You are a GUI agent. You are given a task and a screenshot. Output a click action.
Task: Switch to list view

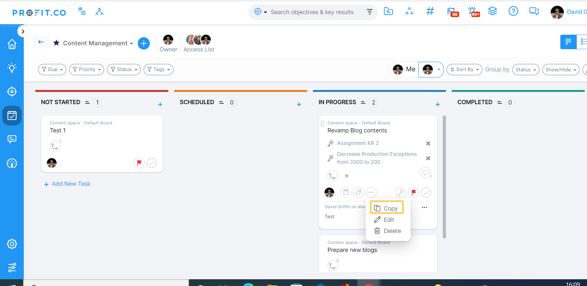point(582,42)
